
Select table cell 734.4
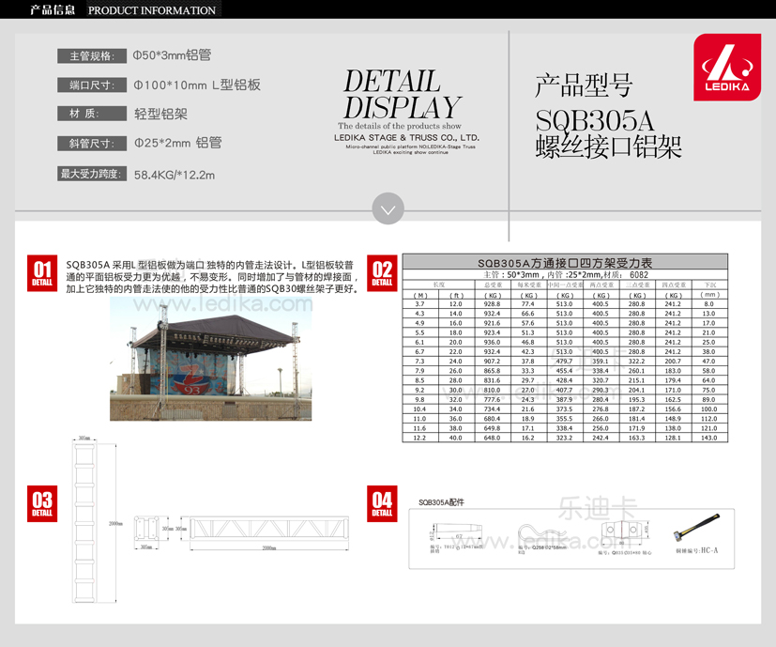(492, 409)
